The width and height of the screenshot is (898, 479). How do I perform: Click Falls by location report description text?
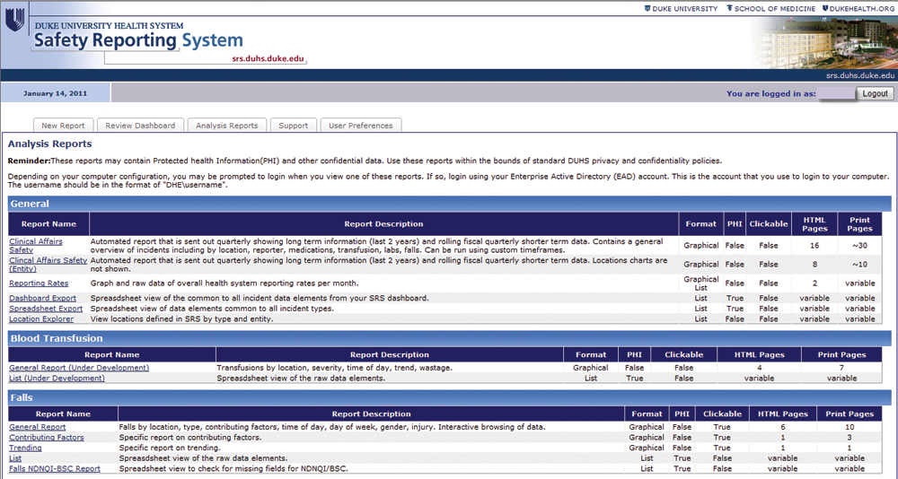click(x=332, y=427)
